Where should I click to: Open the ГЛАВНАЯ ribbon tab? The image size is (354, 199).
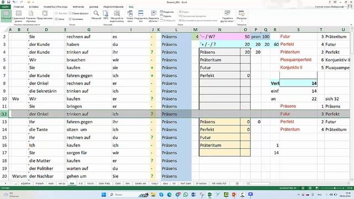coord(19,7)
